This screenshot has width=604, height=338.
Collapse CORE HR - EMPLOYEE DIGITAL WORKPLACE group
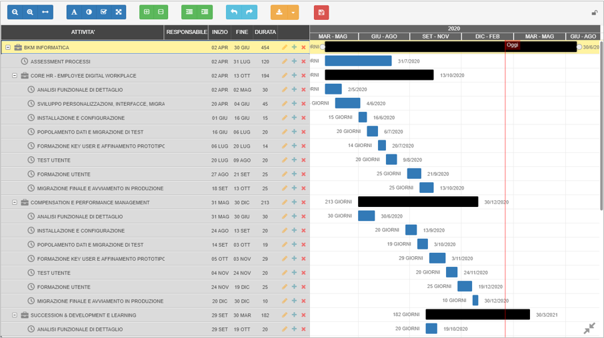click(x=14, y=76)
